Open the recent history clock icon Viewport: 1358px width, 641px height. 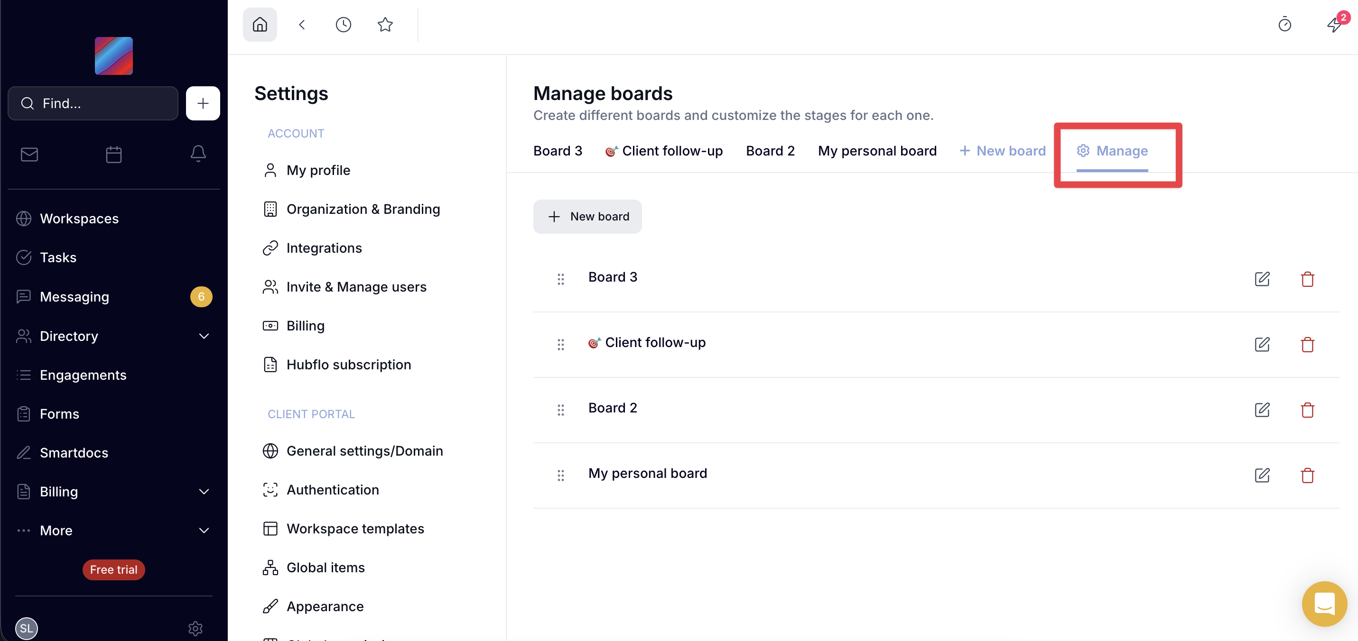(x=343, y=24)
